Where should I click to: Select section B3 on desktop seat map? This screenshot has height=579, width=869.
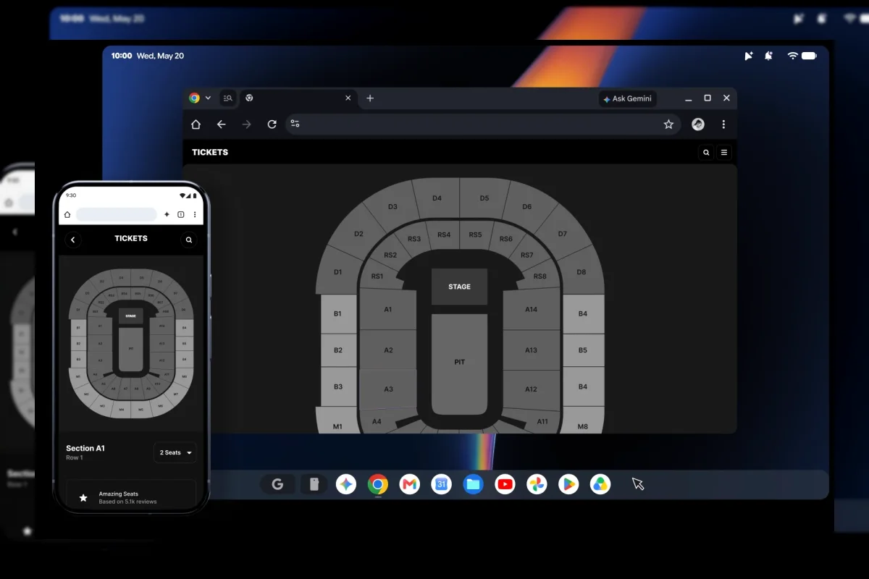click(338, 387)
